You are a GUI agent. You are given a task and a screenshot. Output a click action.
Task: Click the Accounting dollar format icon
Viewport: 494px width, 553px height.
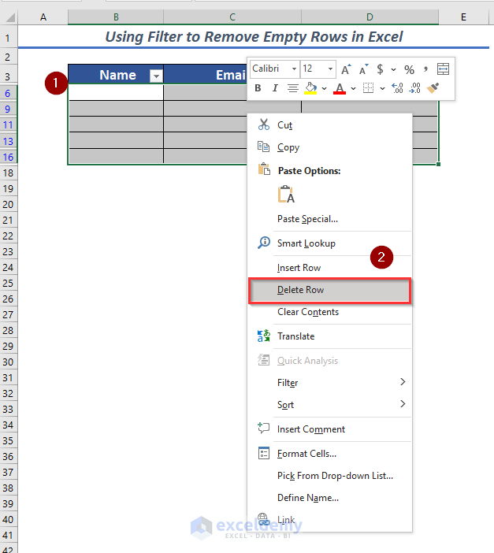[380, 69]
